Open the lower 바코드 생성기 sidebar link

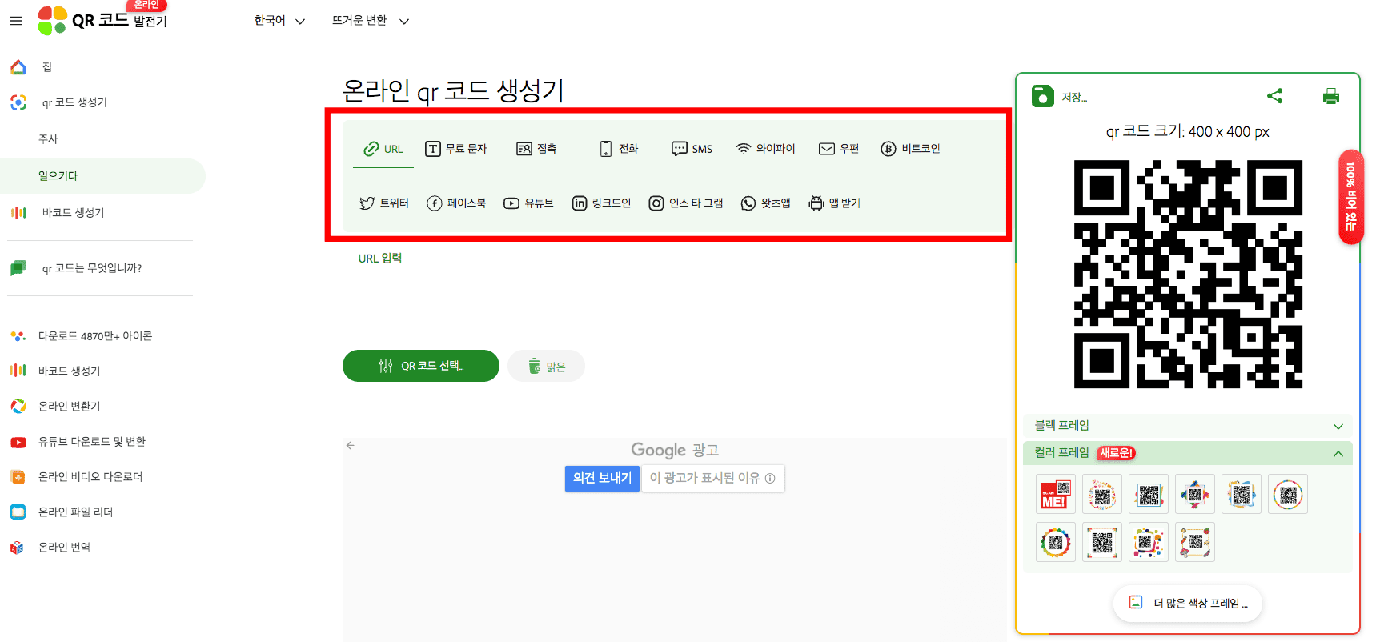[x=70, y=371]
